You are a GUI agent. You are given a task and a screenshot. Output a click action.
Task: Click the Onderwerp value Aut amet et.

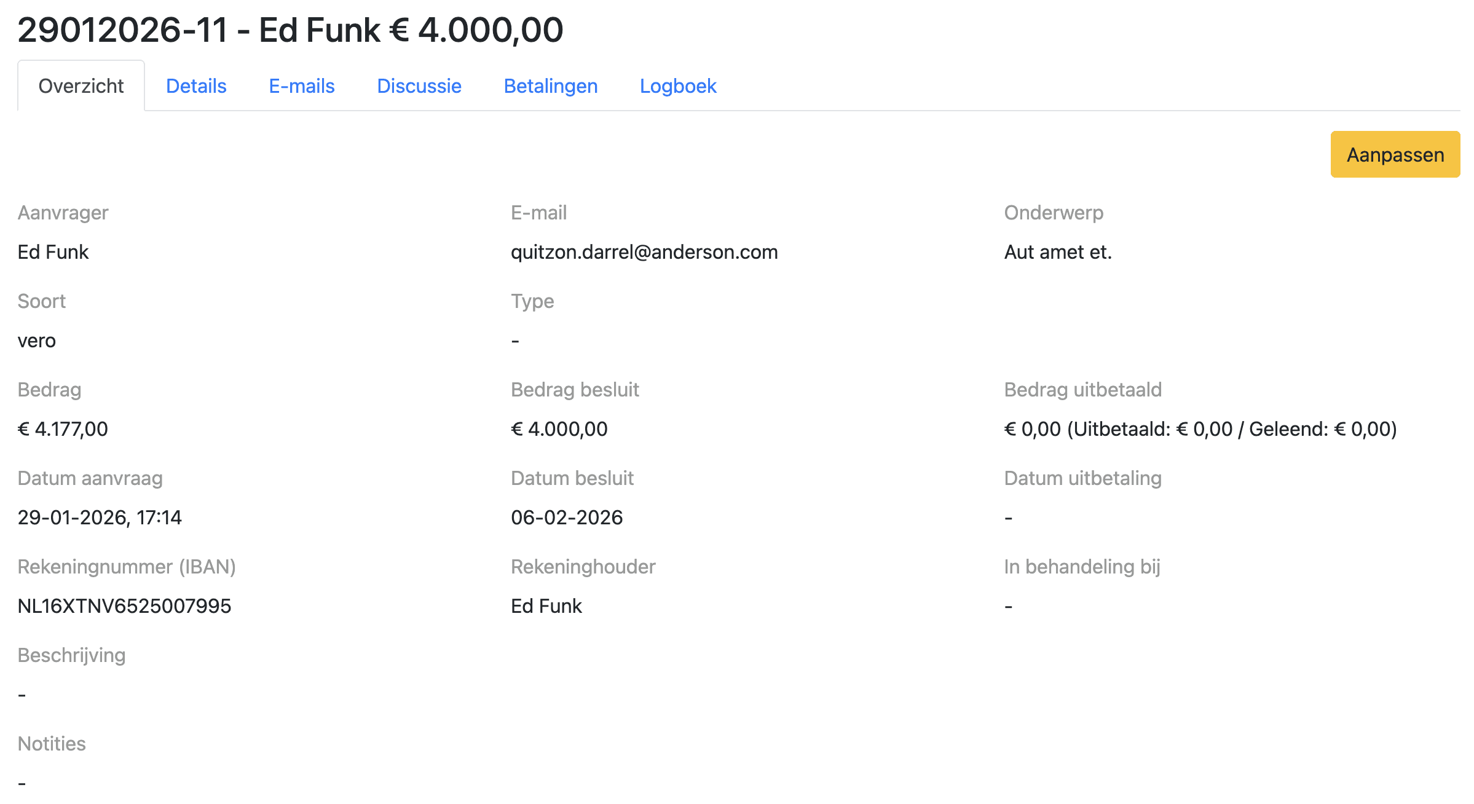point(1058,252)
